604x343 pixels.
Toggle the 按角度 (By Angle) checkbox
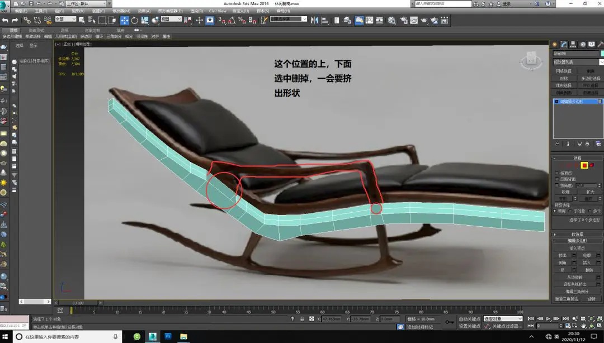556,185
